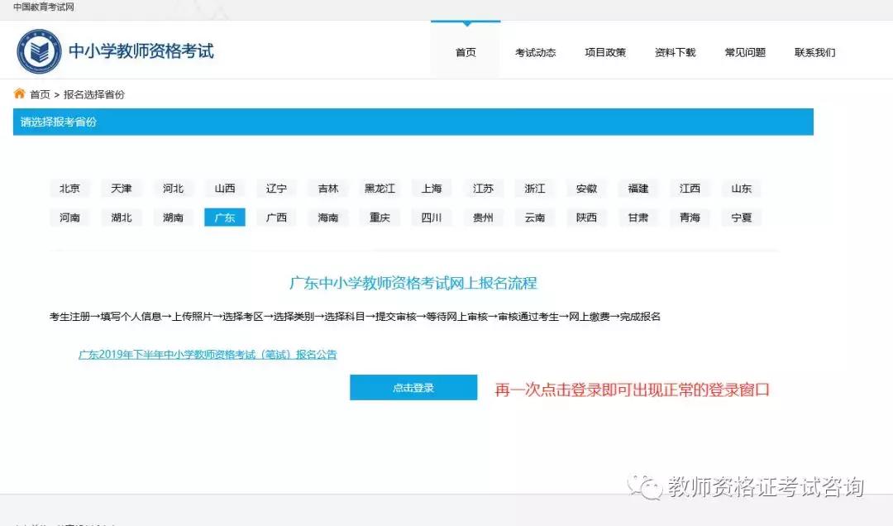Select 宁夏 as the exam province

coord(741,218)
